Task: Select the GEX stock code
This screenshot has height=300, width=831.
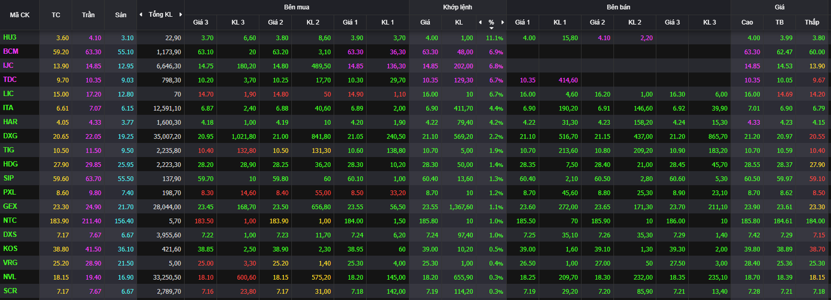Action: [x=10, y=206]
